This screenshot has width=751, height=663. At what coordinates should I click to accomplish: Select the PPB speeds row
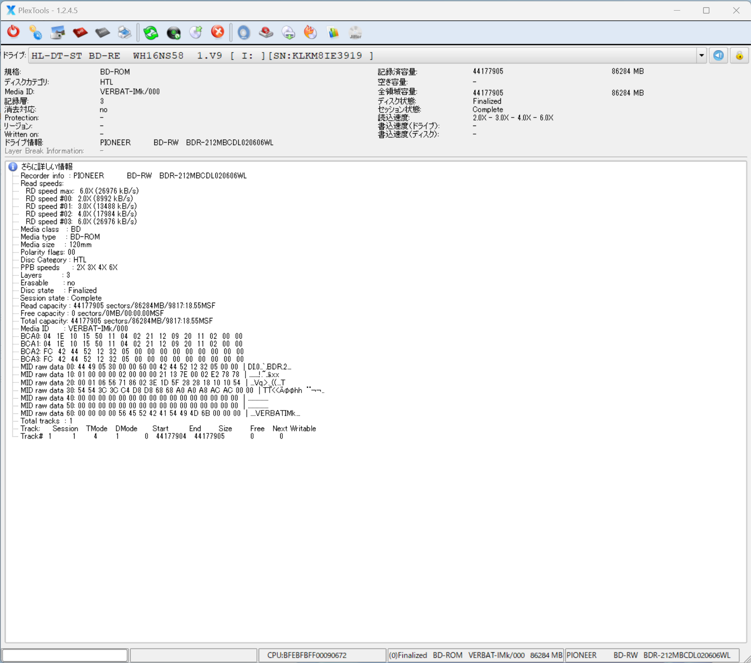tap(69, 267)
